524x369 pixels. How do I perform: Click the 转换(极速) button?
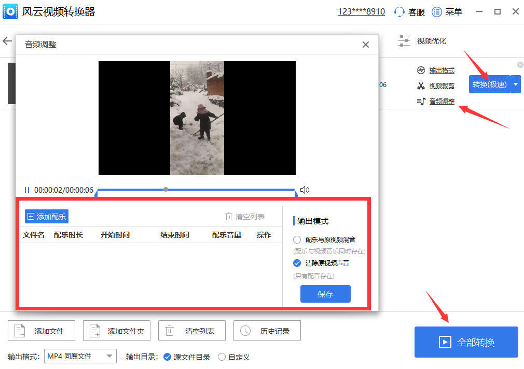click(490, 84)
